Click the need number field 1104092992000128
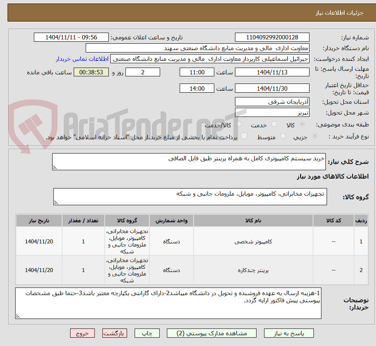Viewport: 376px width, 346px height. [x=272, y=37]
